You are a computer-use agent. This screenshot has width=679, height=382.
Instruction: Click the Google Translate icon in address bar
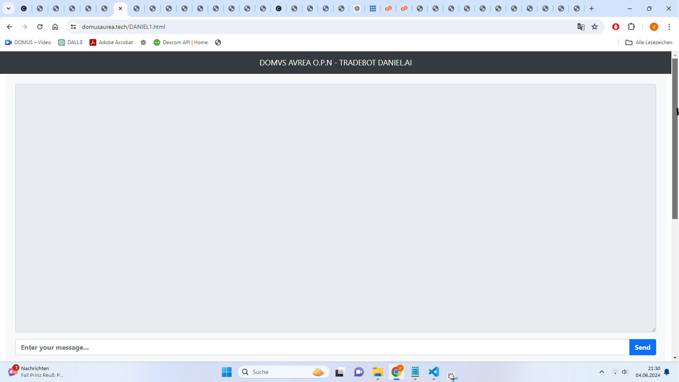tap(581, 27)
